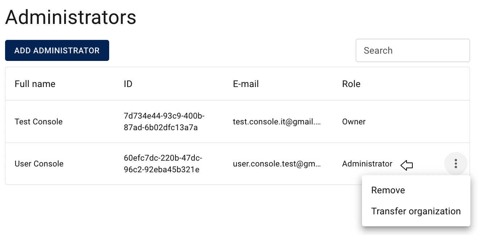The image size is (478, 235).
Task: Click the Test Console table row
Action: [238, 121]
